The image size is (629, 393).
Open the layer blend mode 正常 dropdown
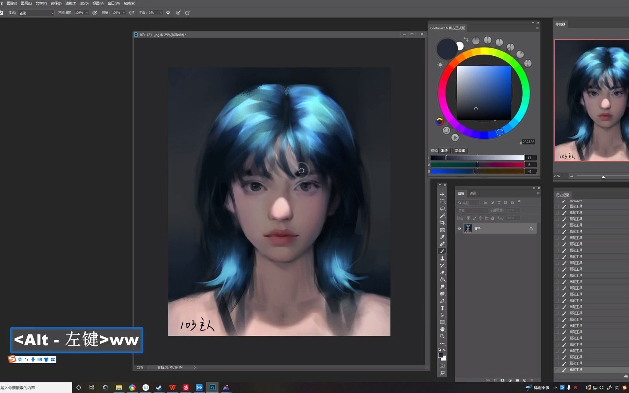[472, 210]
